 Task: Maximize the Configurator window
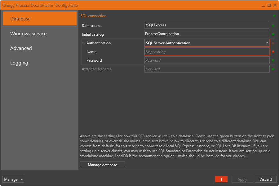tap(269, 5)
